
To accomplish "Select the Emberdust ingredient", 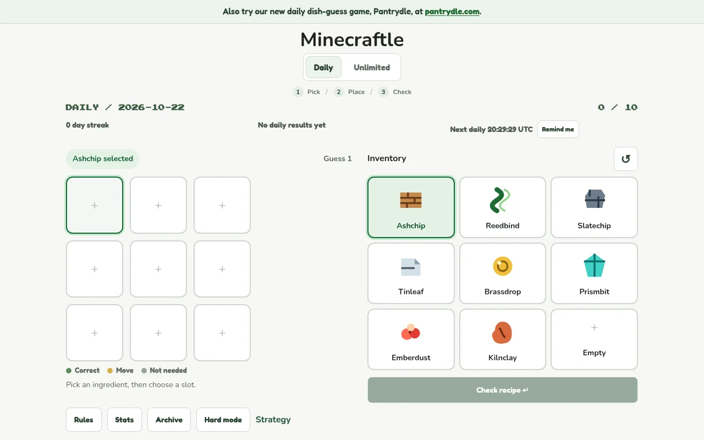I will tap(411, 339).
